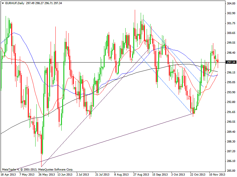Click the 2 Jul 2013 date label
This screenshot has width=237, height=177.
pyautogui.click(x=83, y=175)
